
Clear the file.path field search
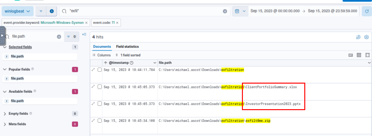tap(59, 36)
